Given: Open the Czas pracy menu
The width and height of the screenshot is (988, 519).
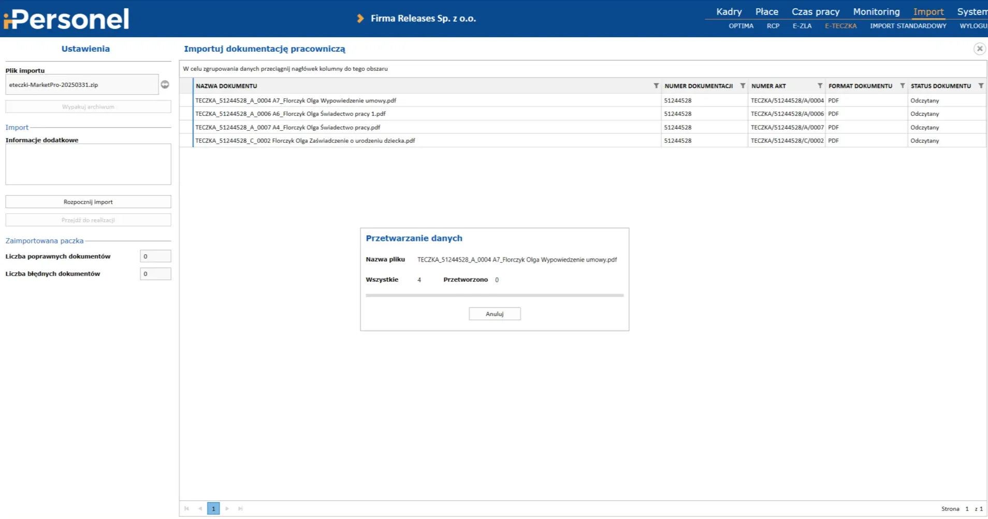Looking at the screenshot, I should [815, 11].
